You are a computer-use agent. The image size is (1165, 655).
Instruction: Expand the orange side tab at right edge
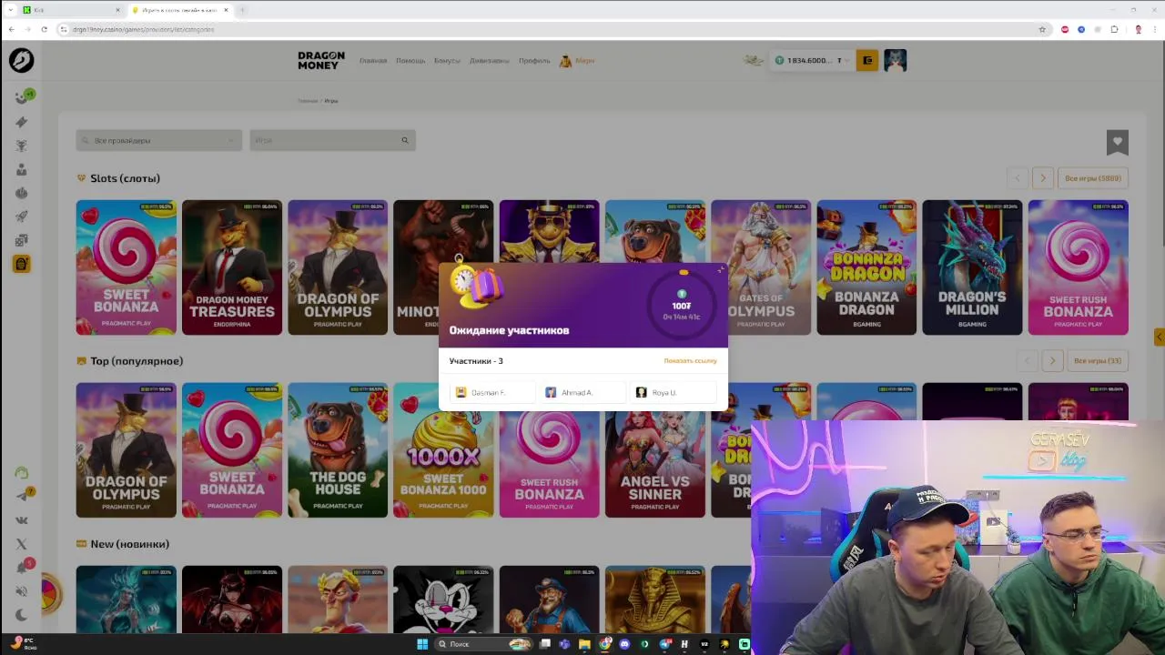(x=1159, y=338)
